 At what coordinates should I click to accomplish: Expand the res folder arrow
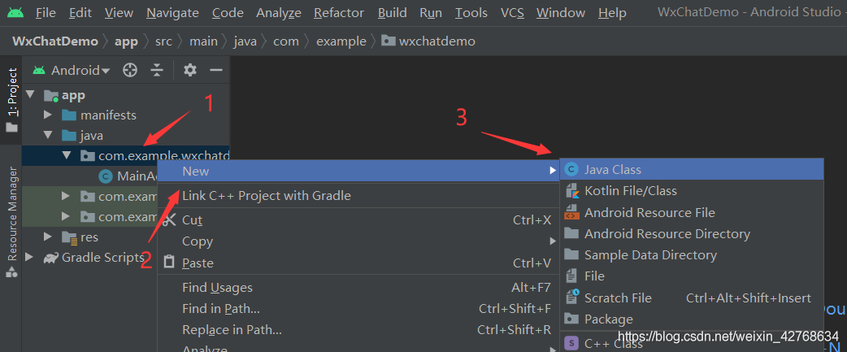[49, 237]
